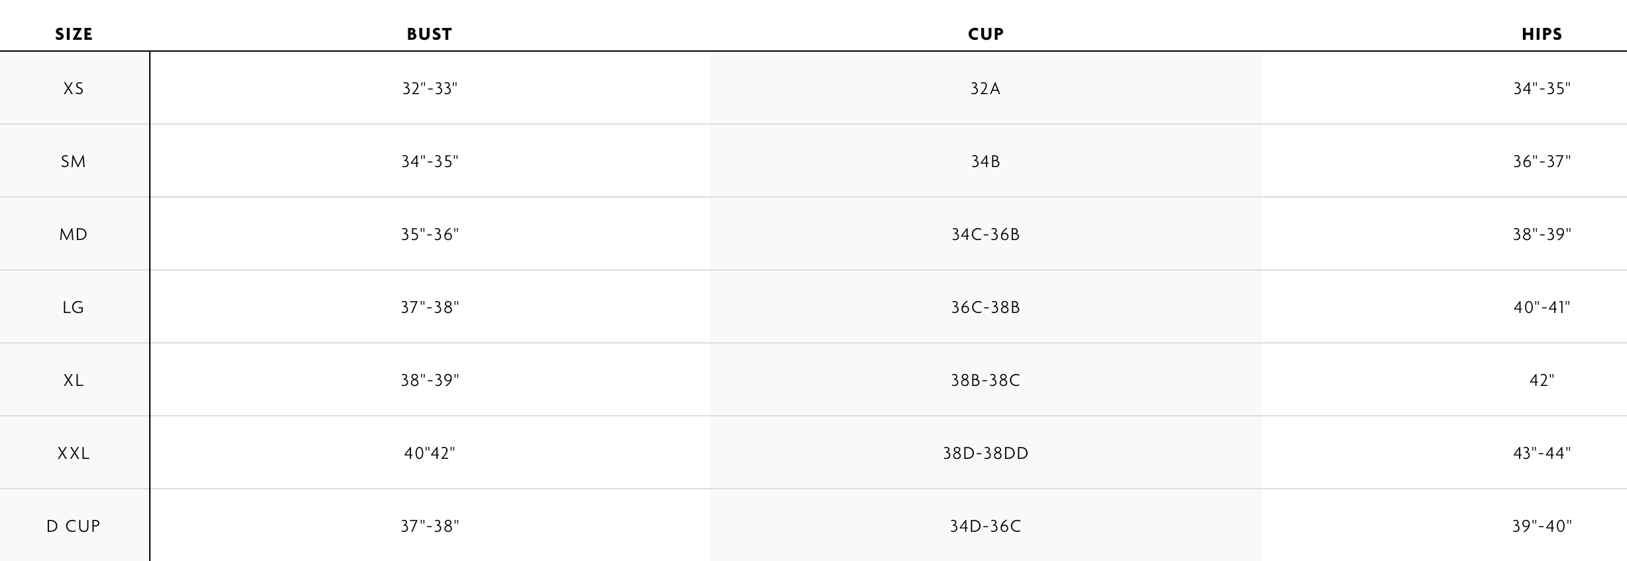Click the 36"-37" hips value for SM
The height and width of the screenshot is (561, 1627).
(1542, 162)
